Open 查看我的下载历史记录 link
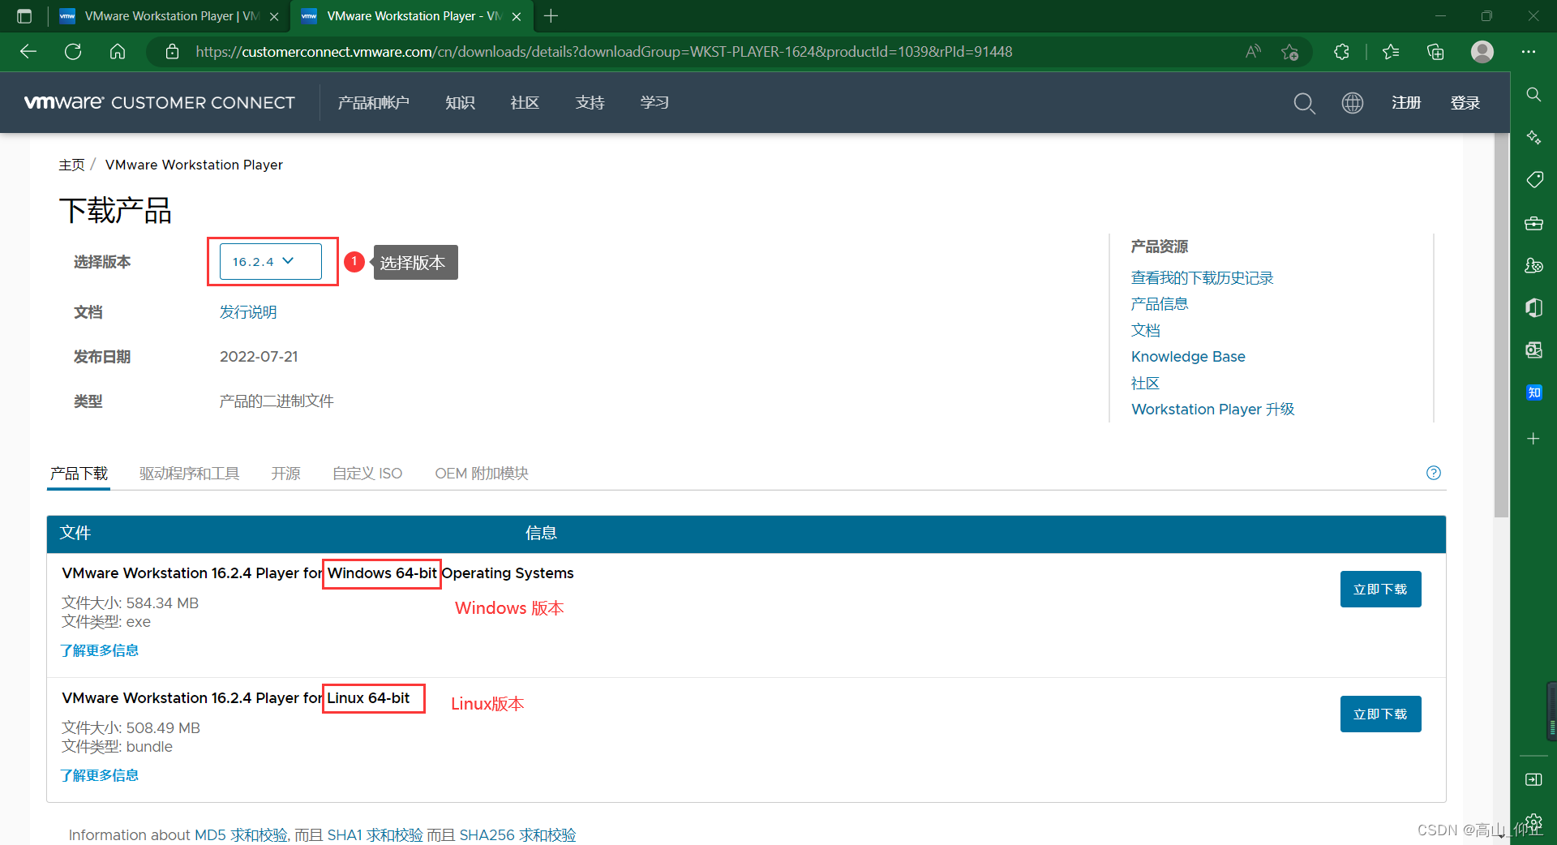This screenshot has width=1557, height=845. coord(1202,278)
